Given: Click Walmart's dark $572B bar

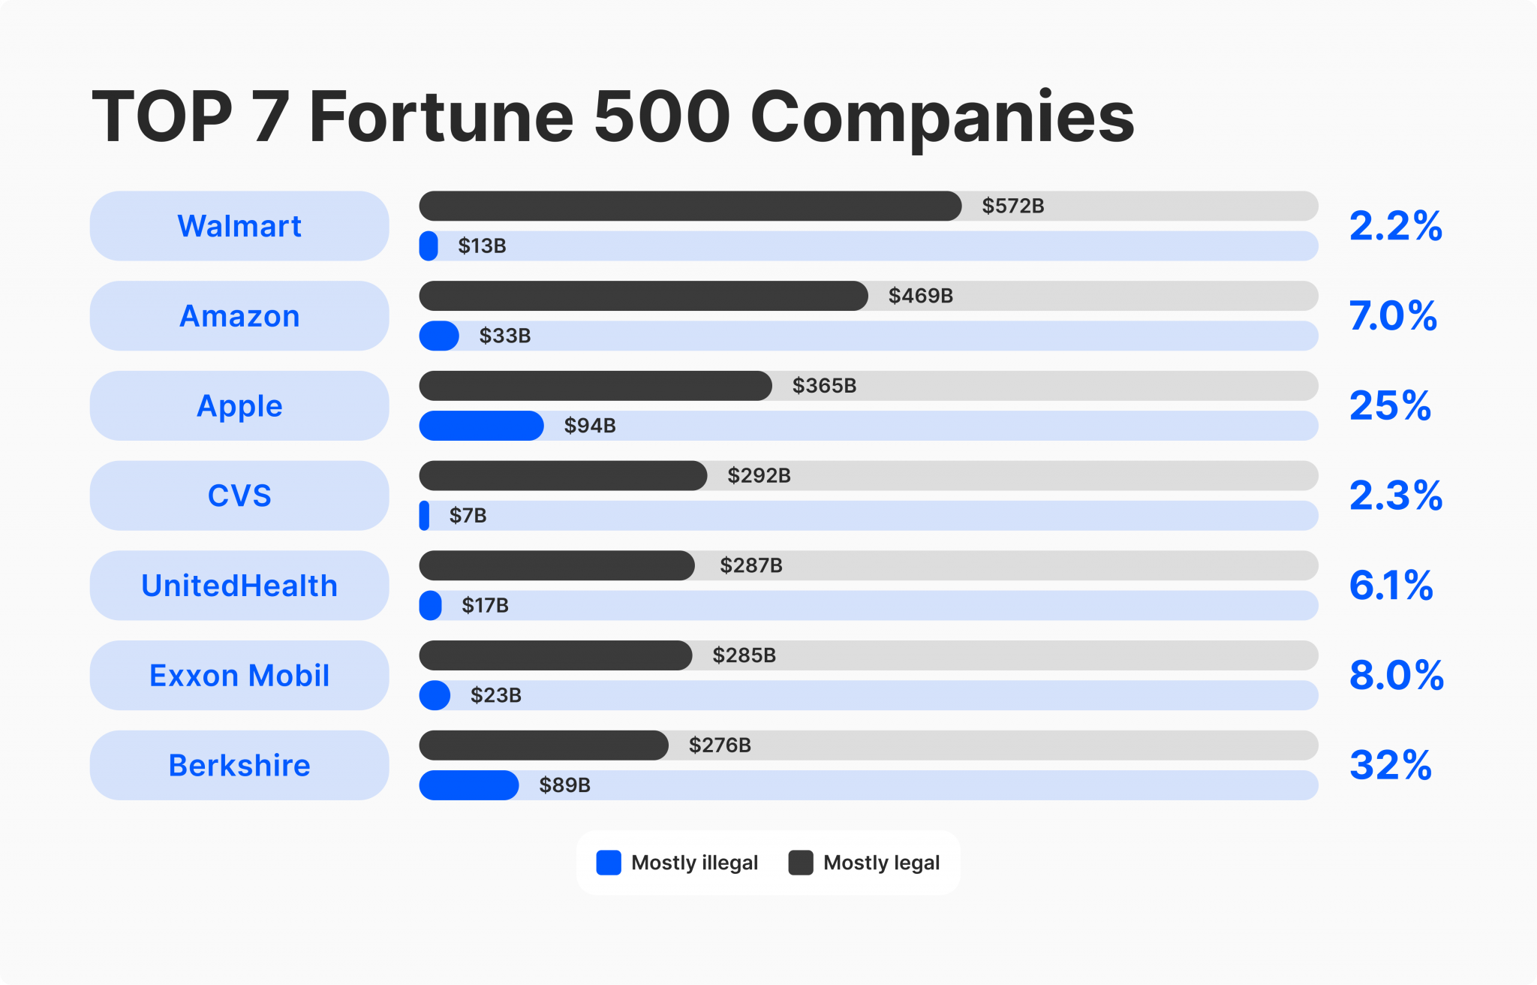Looking at the screenshot, I should pos(690,206).
